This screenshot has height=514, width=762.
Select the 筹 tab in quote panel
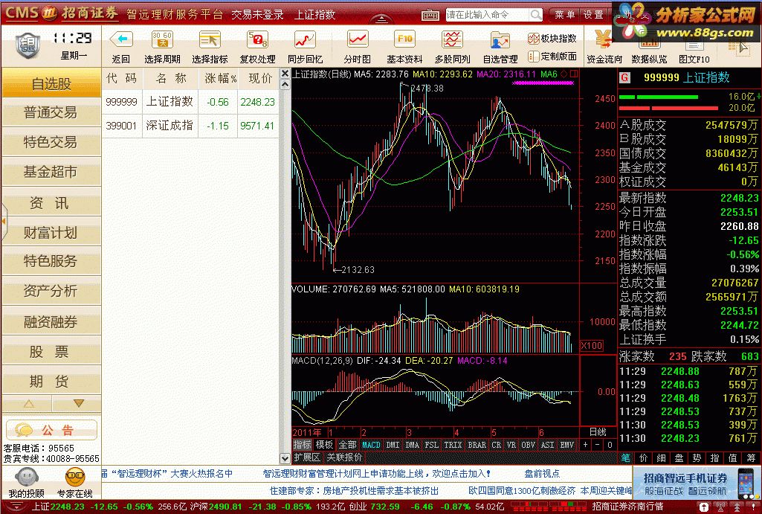(x=751, y=457)
